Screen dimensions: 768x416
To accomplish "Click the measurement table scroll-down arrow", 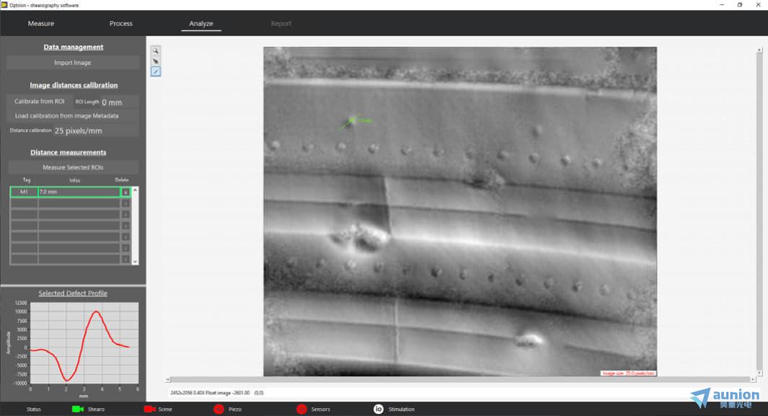I will click(x=135, y=262).
